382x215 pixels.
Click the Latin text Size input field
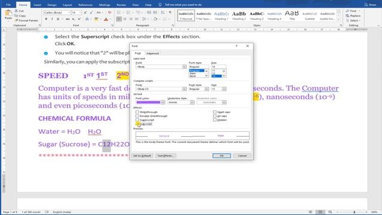click(x=219, y=67)
